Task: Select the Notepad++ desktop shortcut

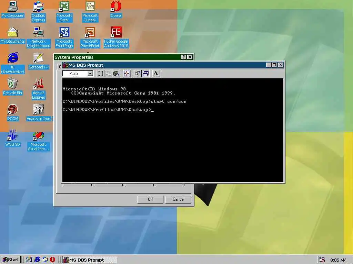Action: point(39,61)
